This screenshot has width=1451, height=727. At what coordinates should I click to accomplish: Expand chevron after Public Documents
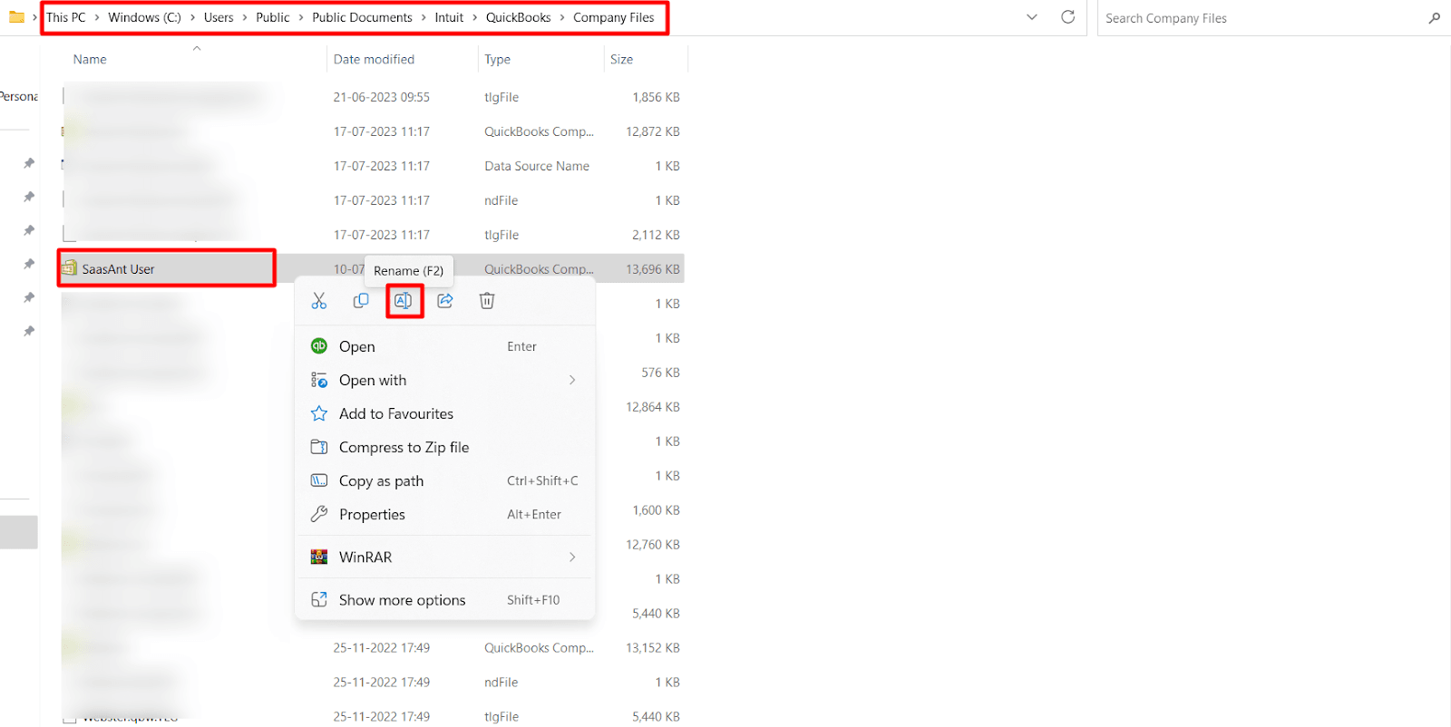424,17
